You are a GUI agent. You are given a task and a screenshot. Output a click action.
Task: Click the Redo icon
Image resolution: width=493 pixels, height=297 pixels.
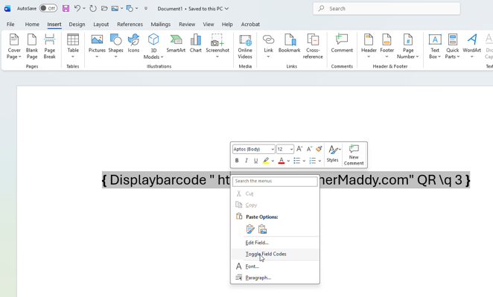click(x=93, y=8)
